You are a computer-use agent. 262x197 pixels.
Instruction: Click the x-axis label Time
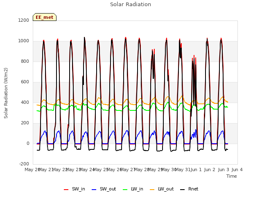tap(232, 176)
